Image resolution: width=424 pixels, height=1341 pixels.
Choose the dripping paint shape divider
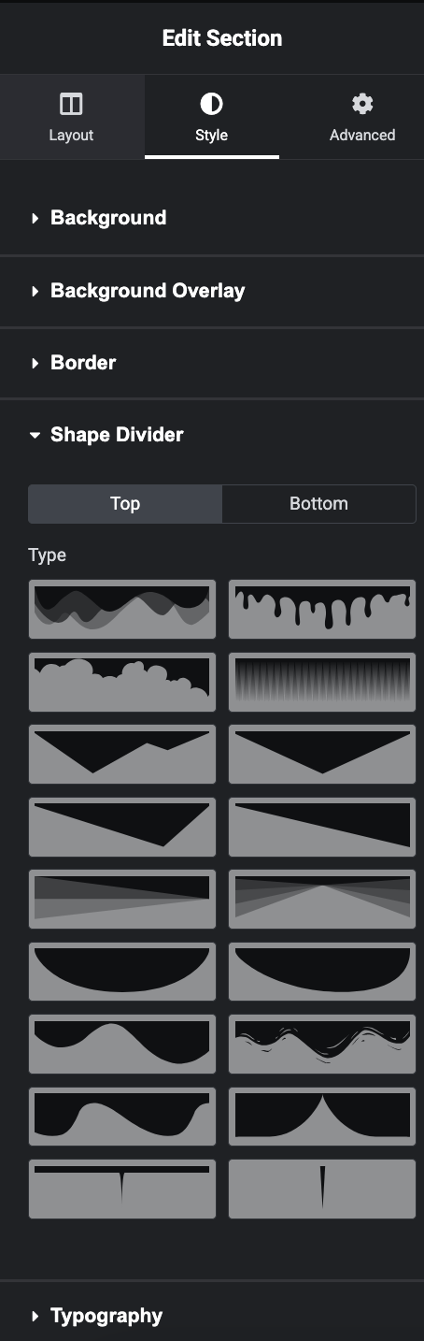[x=322, y=609]
